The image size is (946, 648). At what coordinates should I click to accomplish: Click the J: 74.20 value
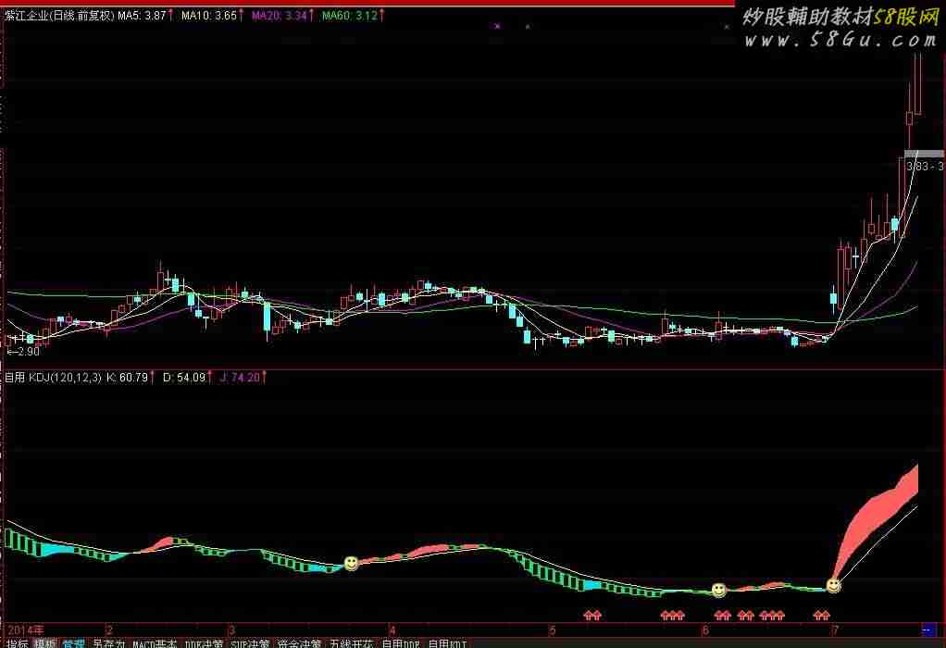pyautogui.click(x=240, y=378)
